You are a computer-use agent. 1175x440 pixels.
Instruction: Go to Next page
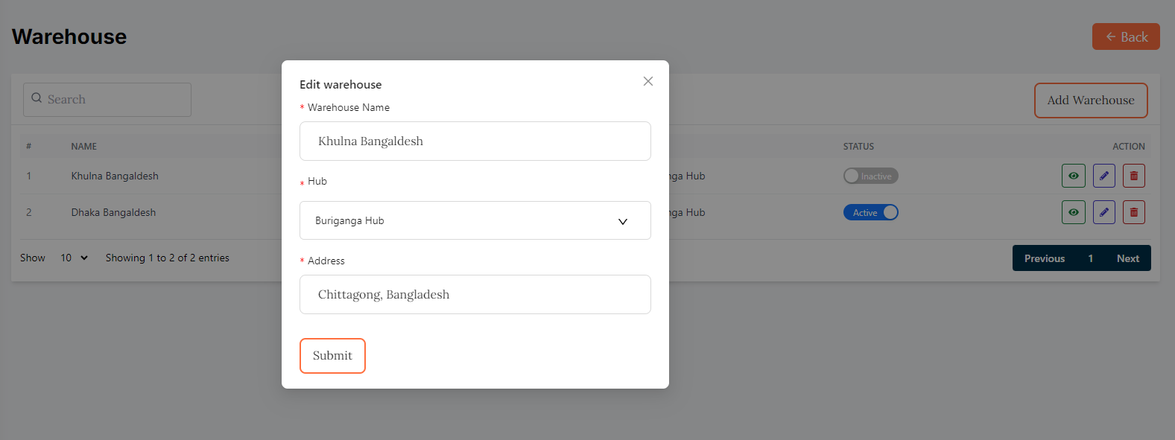tap(1127, 258)
